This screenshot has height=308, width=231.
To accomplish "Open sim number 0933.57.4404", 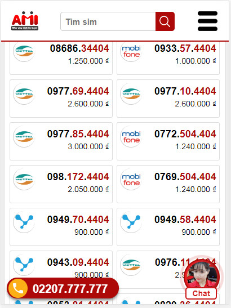I will 185,48.
